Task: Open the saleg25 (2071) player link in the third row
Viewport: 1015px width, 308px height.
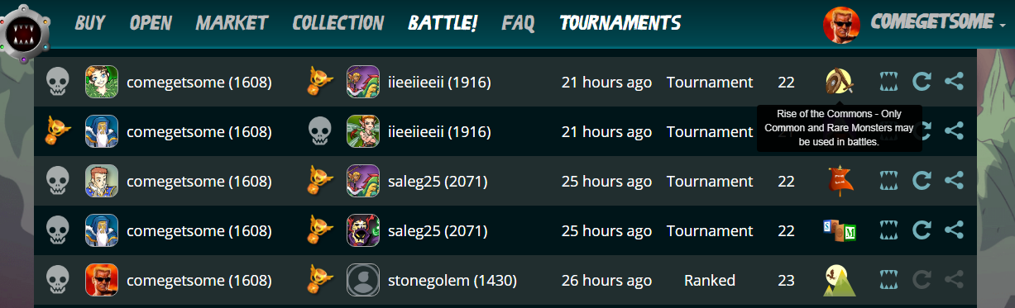Action: pos(438,181)
